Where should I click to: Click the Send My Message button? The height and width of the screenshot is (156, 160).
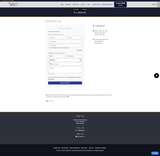(x=65, y=83)
